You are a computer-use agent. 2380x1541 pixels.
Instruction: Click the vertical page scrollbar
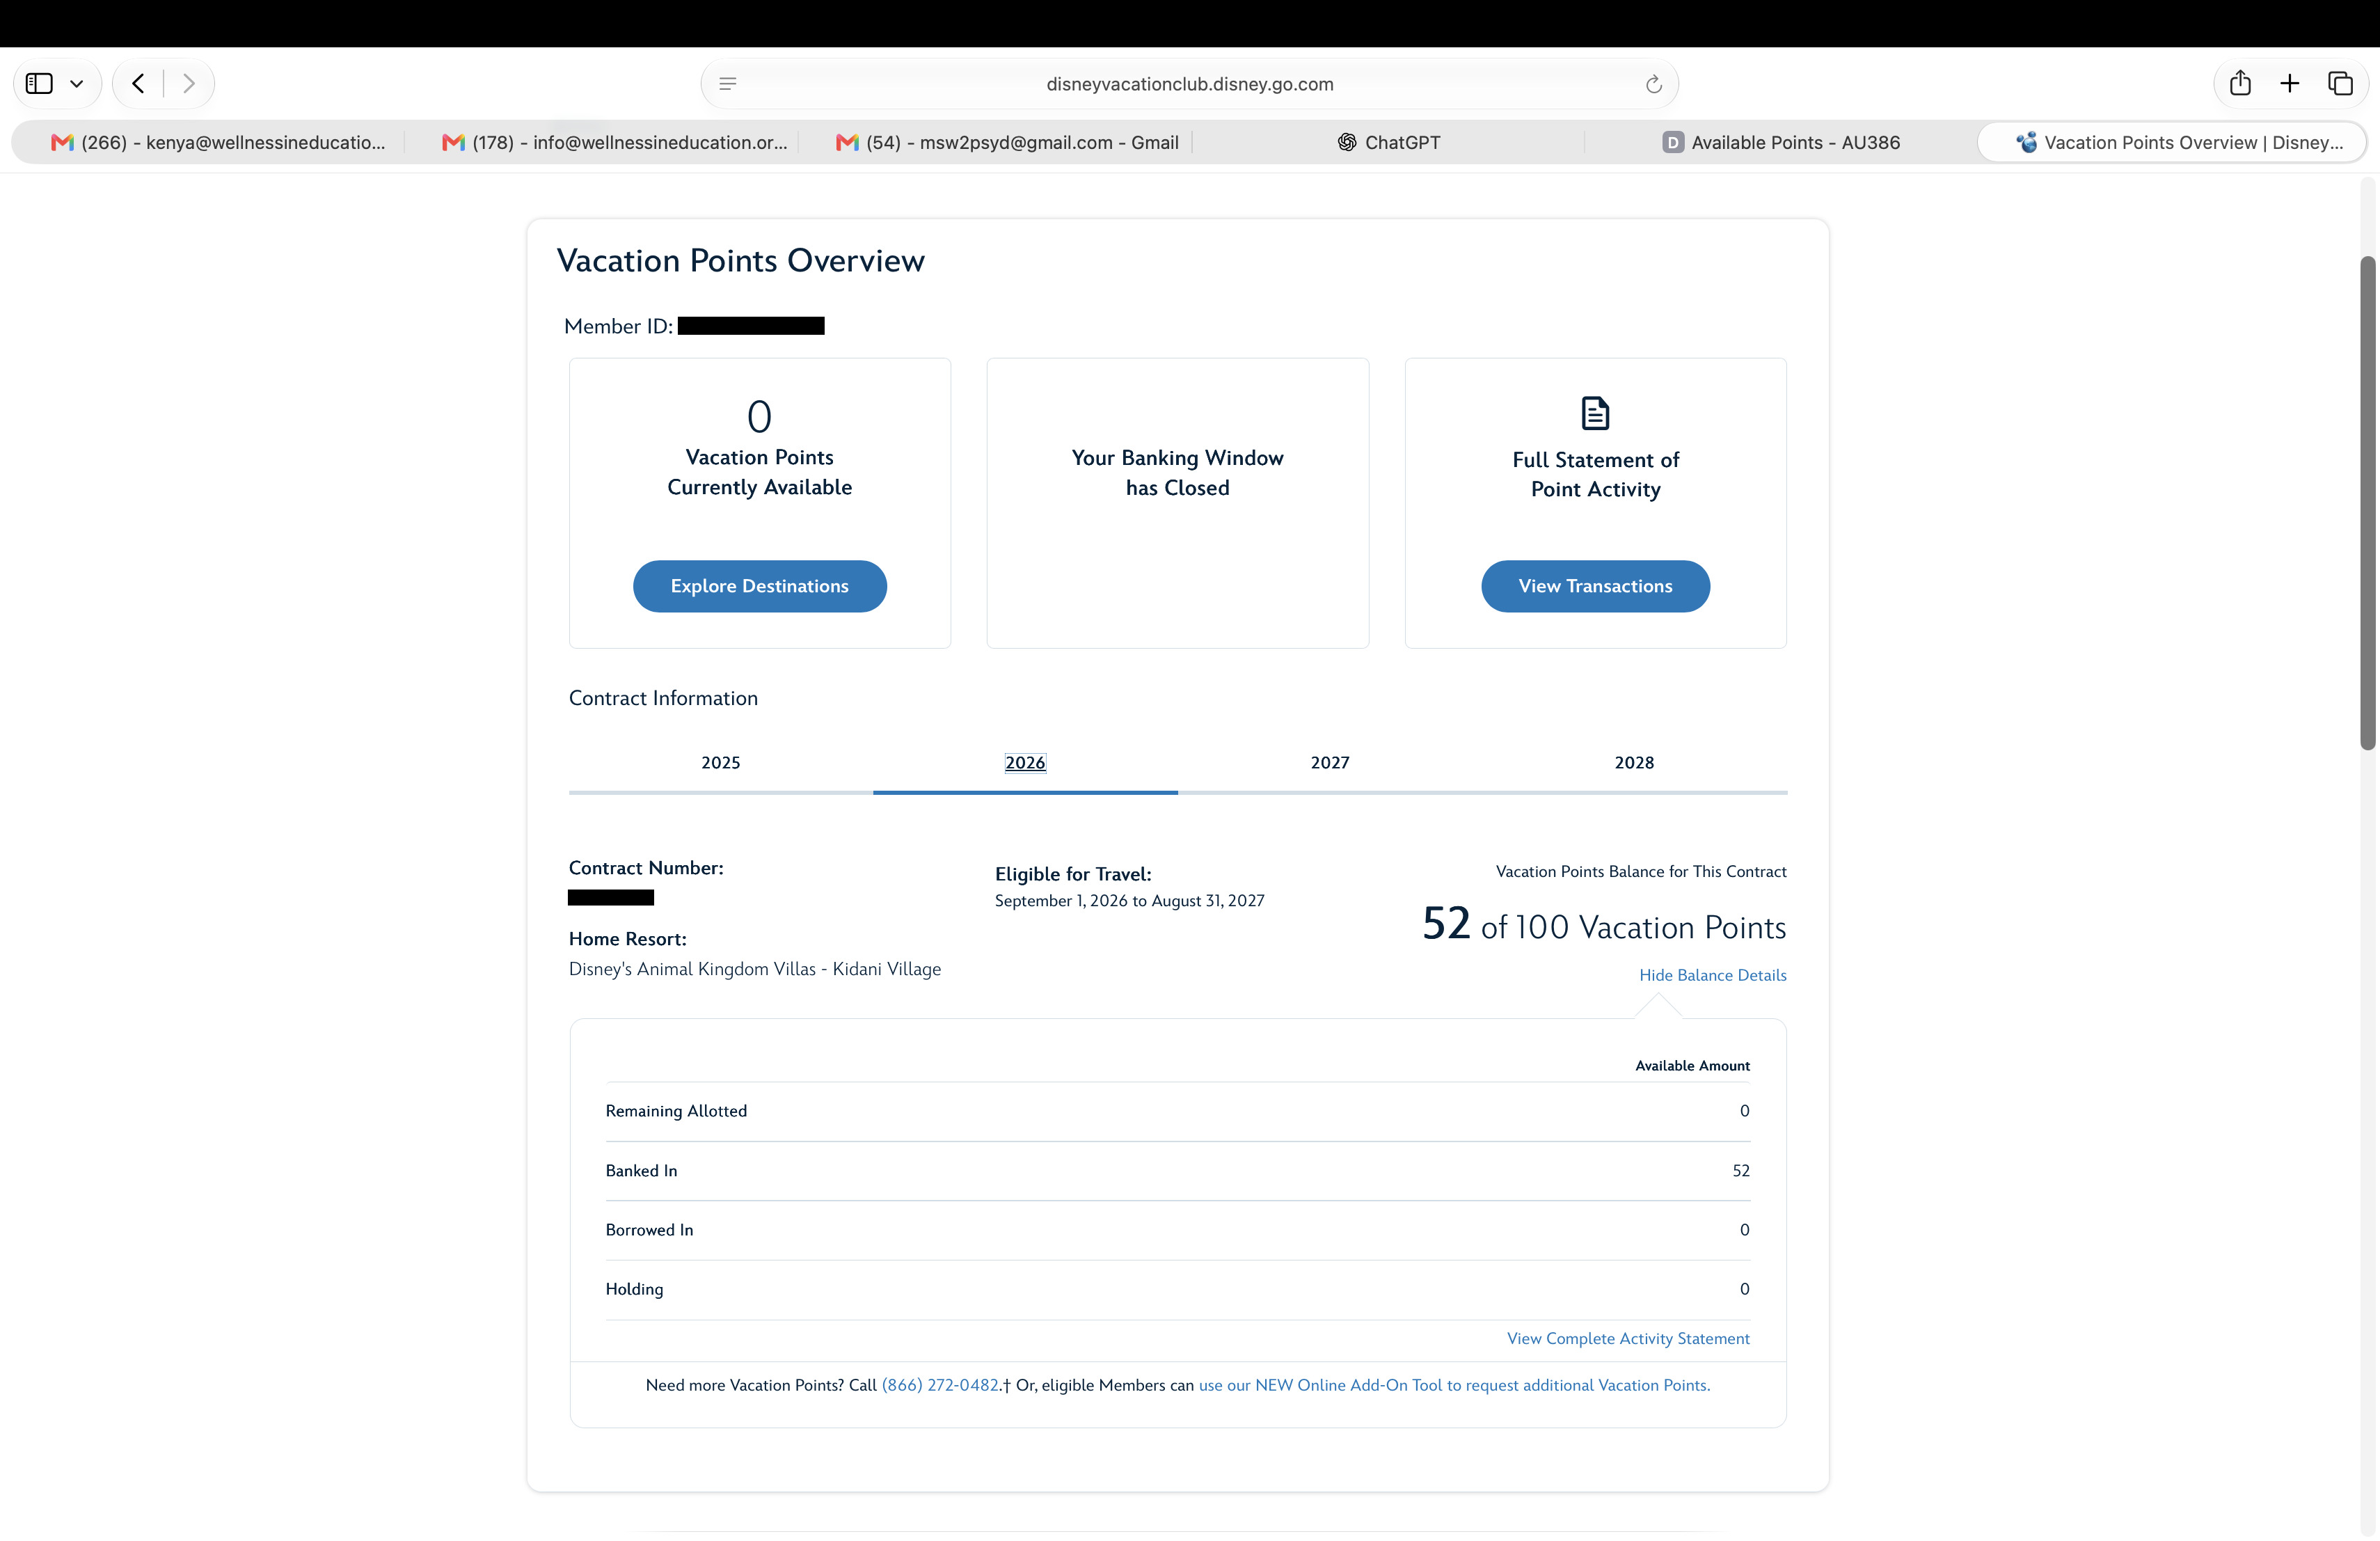(2367, 502)
